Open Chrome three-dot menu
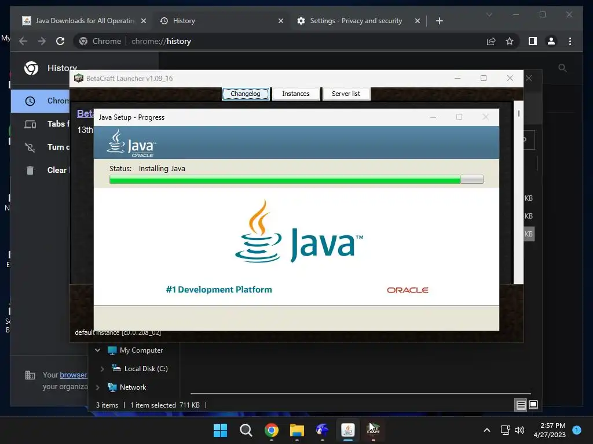Screen dimensions: 593x444 [x=570, y=41]
